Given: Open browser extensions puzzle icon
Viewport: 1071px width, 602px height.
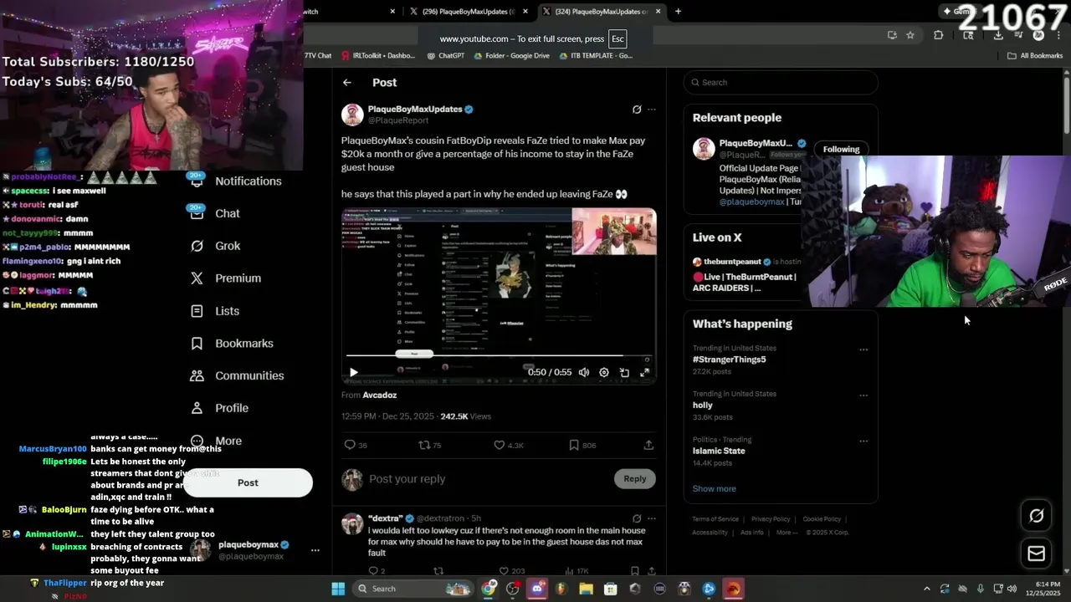Looking at the screenshot, I should pyautogui.click(x=938, y=35).
